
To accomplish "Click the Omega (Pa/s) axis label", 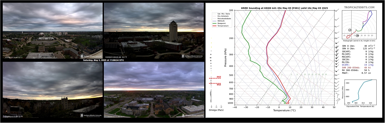I will pos(215,110).
